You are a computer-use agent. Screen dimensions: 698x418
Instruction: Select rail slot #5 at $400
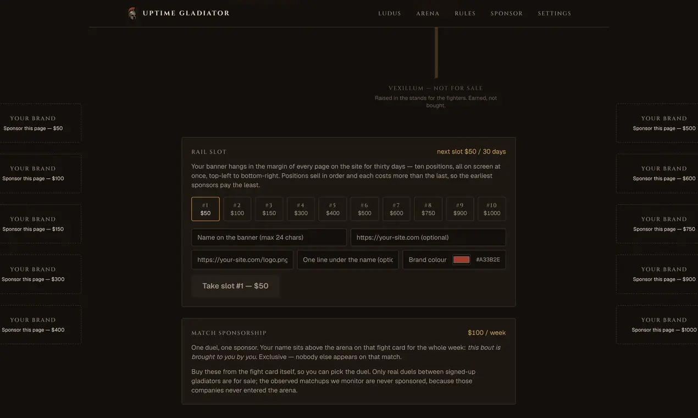[333, 209]
